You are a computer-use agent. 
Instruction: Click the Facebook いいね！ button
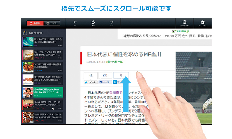click(105, 82)
